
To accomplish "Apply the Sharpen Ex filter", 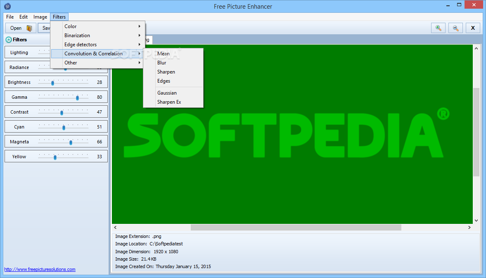I will [173, 102].
